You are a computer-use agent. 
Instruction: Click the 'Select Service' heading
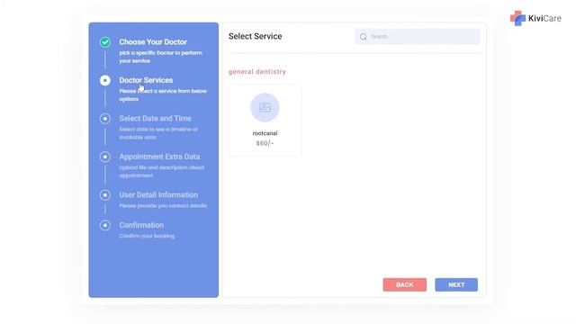point(256,36)
